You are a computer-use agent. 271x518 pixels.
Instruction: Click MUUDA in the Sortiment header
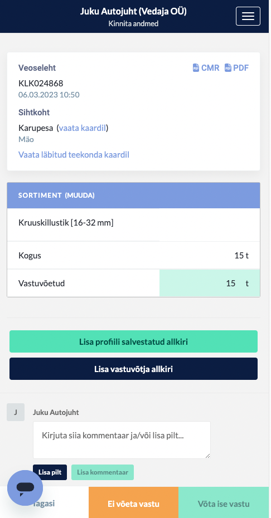[x=80, y=196]
